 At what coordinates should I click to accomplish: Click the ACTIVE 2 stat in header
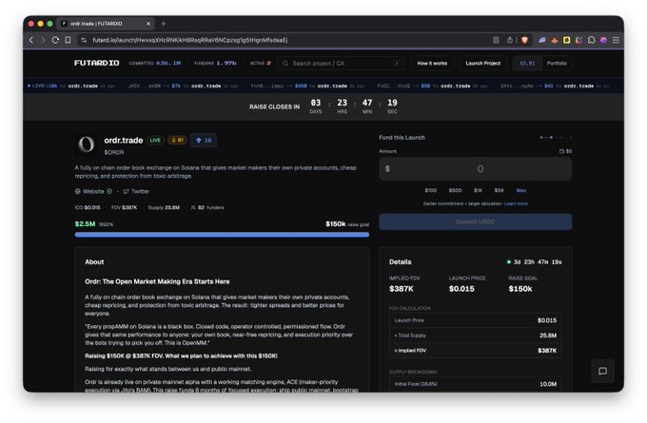click(261, 63)
